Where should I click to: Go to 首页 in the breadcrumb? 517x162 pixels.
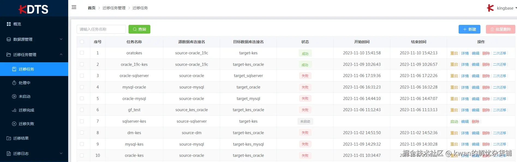tap(92, 8)
